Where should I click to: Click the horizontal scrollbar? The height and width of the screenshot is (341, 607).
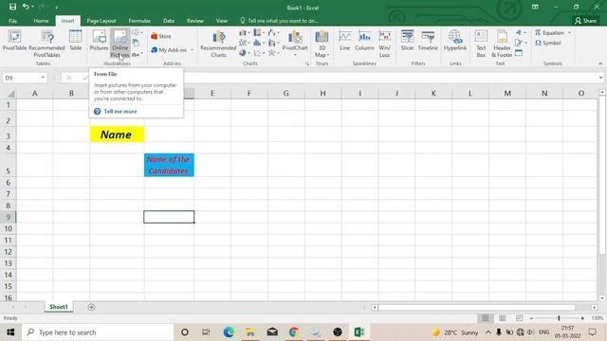click(x=476, y=307)
